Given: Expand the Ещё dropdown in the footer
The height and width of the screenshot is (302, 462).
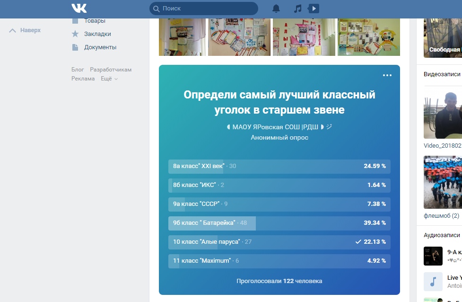Looking at the screenshot, I should pyautogui.click(x=109, y=79).
